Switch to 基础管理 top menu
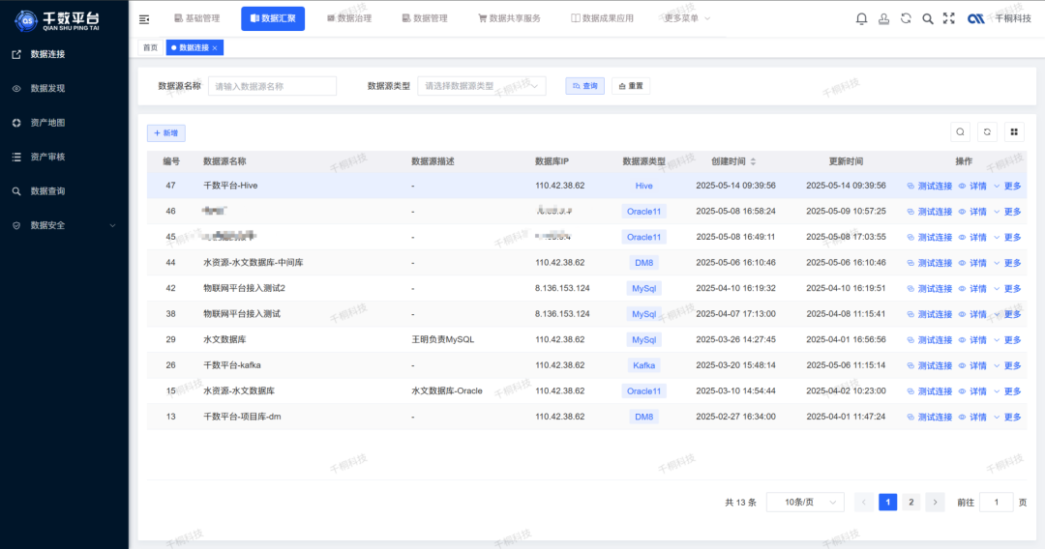 196,18
